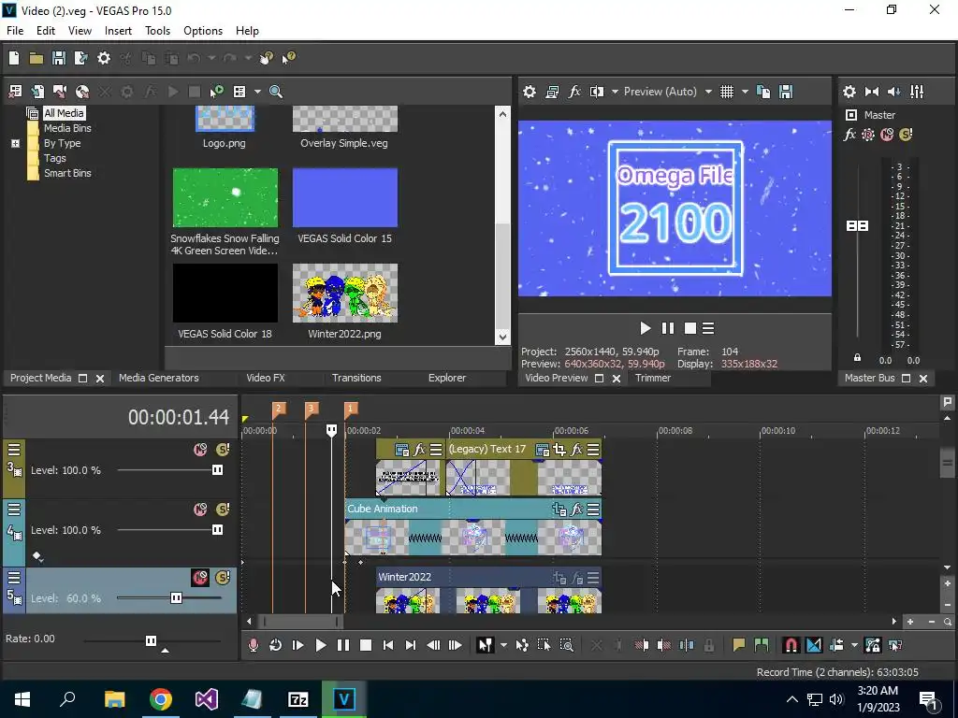Image resolution: width=958 pixels, height=718 pixels.
Task: Search media with the magnifier icon
Action: tap(276, 92)
